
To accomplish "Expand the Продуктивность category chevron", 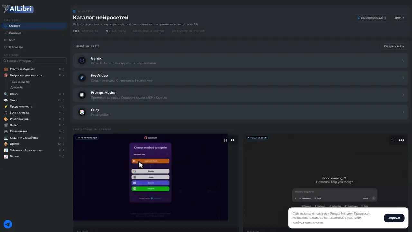I will click(64, 107).
